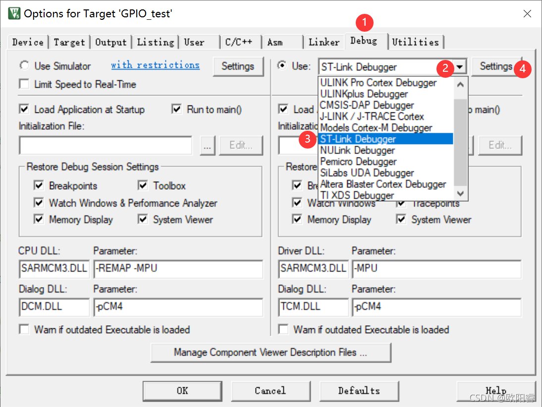Click the debugger list scrollbar thumb

tap(460, 142)
